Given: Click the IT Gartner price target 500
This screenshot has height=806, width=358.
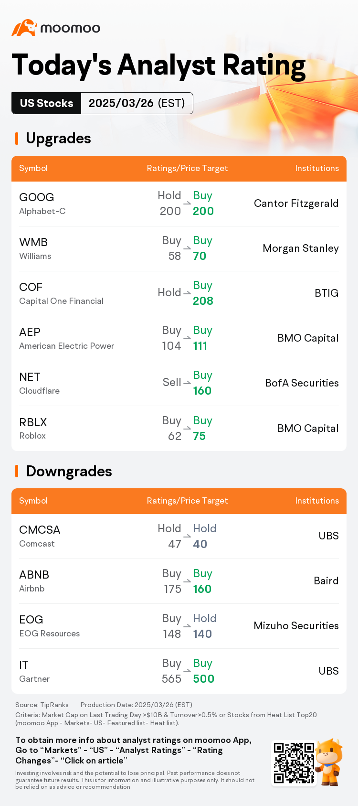Looking at the screenshot, I should click(x=203, y=679).
